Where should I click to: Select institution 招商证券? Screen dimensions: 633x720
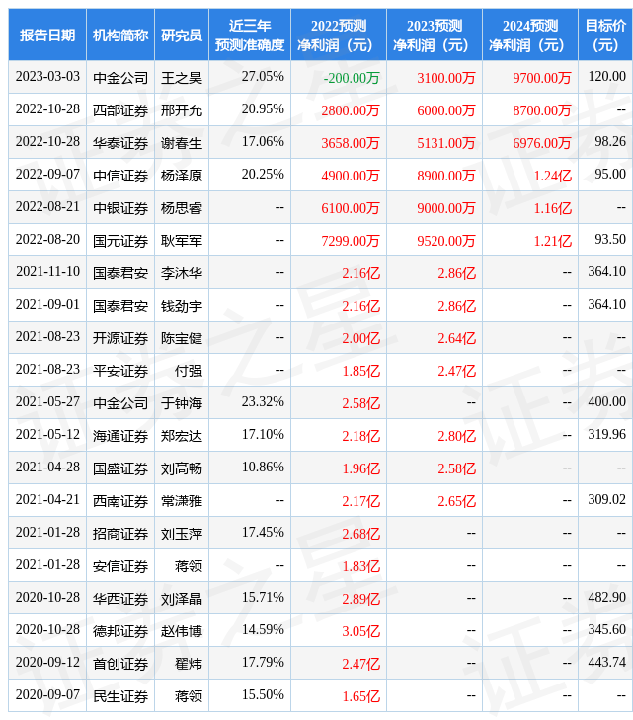click(x=120, y=534)
